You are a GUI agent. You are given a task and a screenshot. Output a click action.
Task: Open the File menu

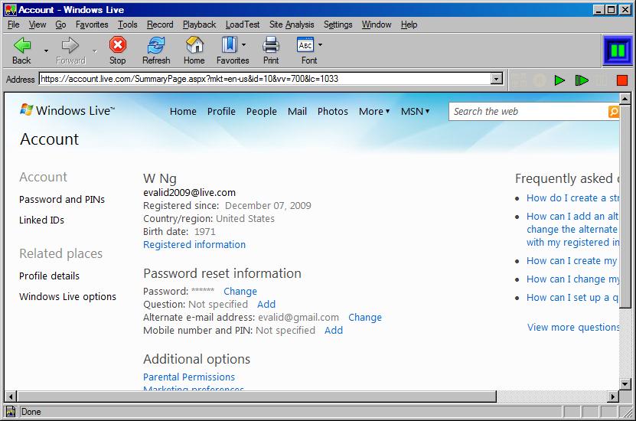coord(13,24)
